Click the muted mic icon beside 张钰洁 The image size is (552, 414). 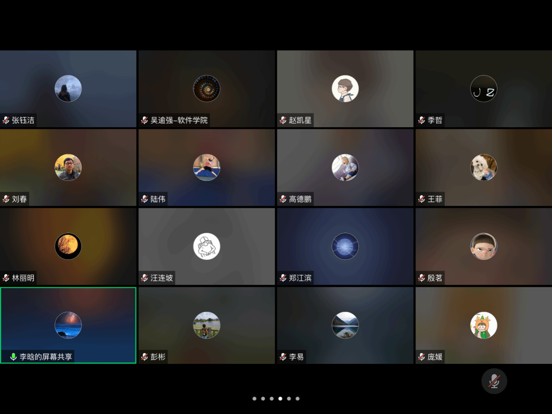[x=6, y=120]
